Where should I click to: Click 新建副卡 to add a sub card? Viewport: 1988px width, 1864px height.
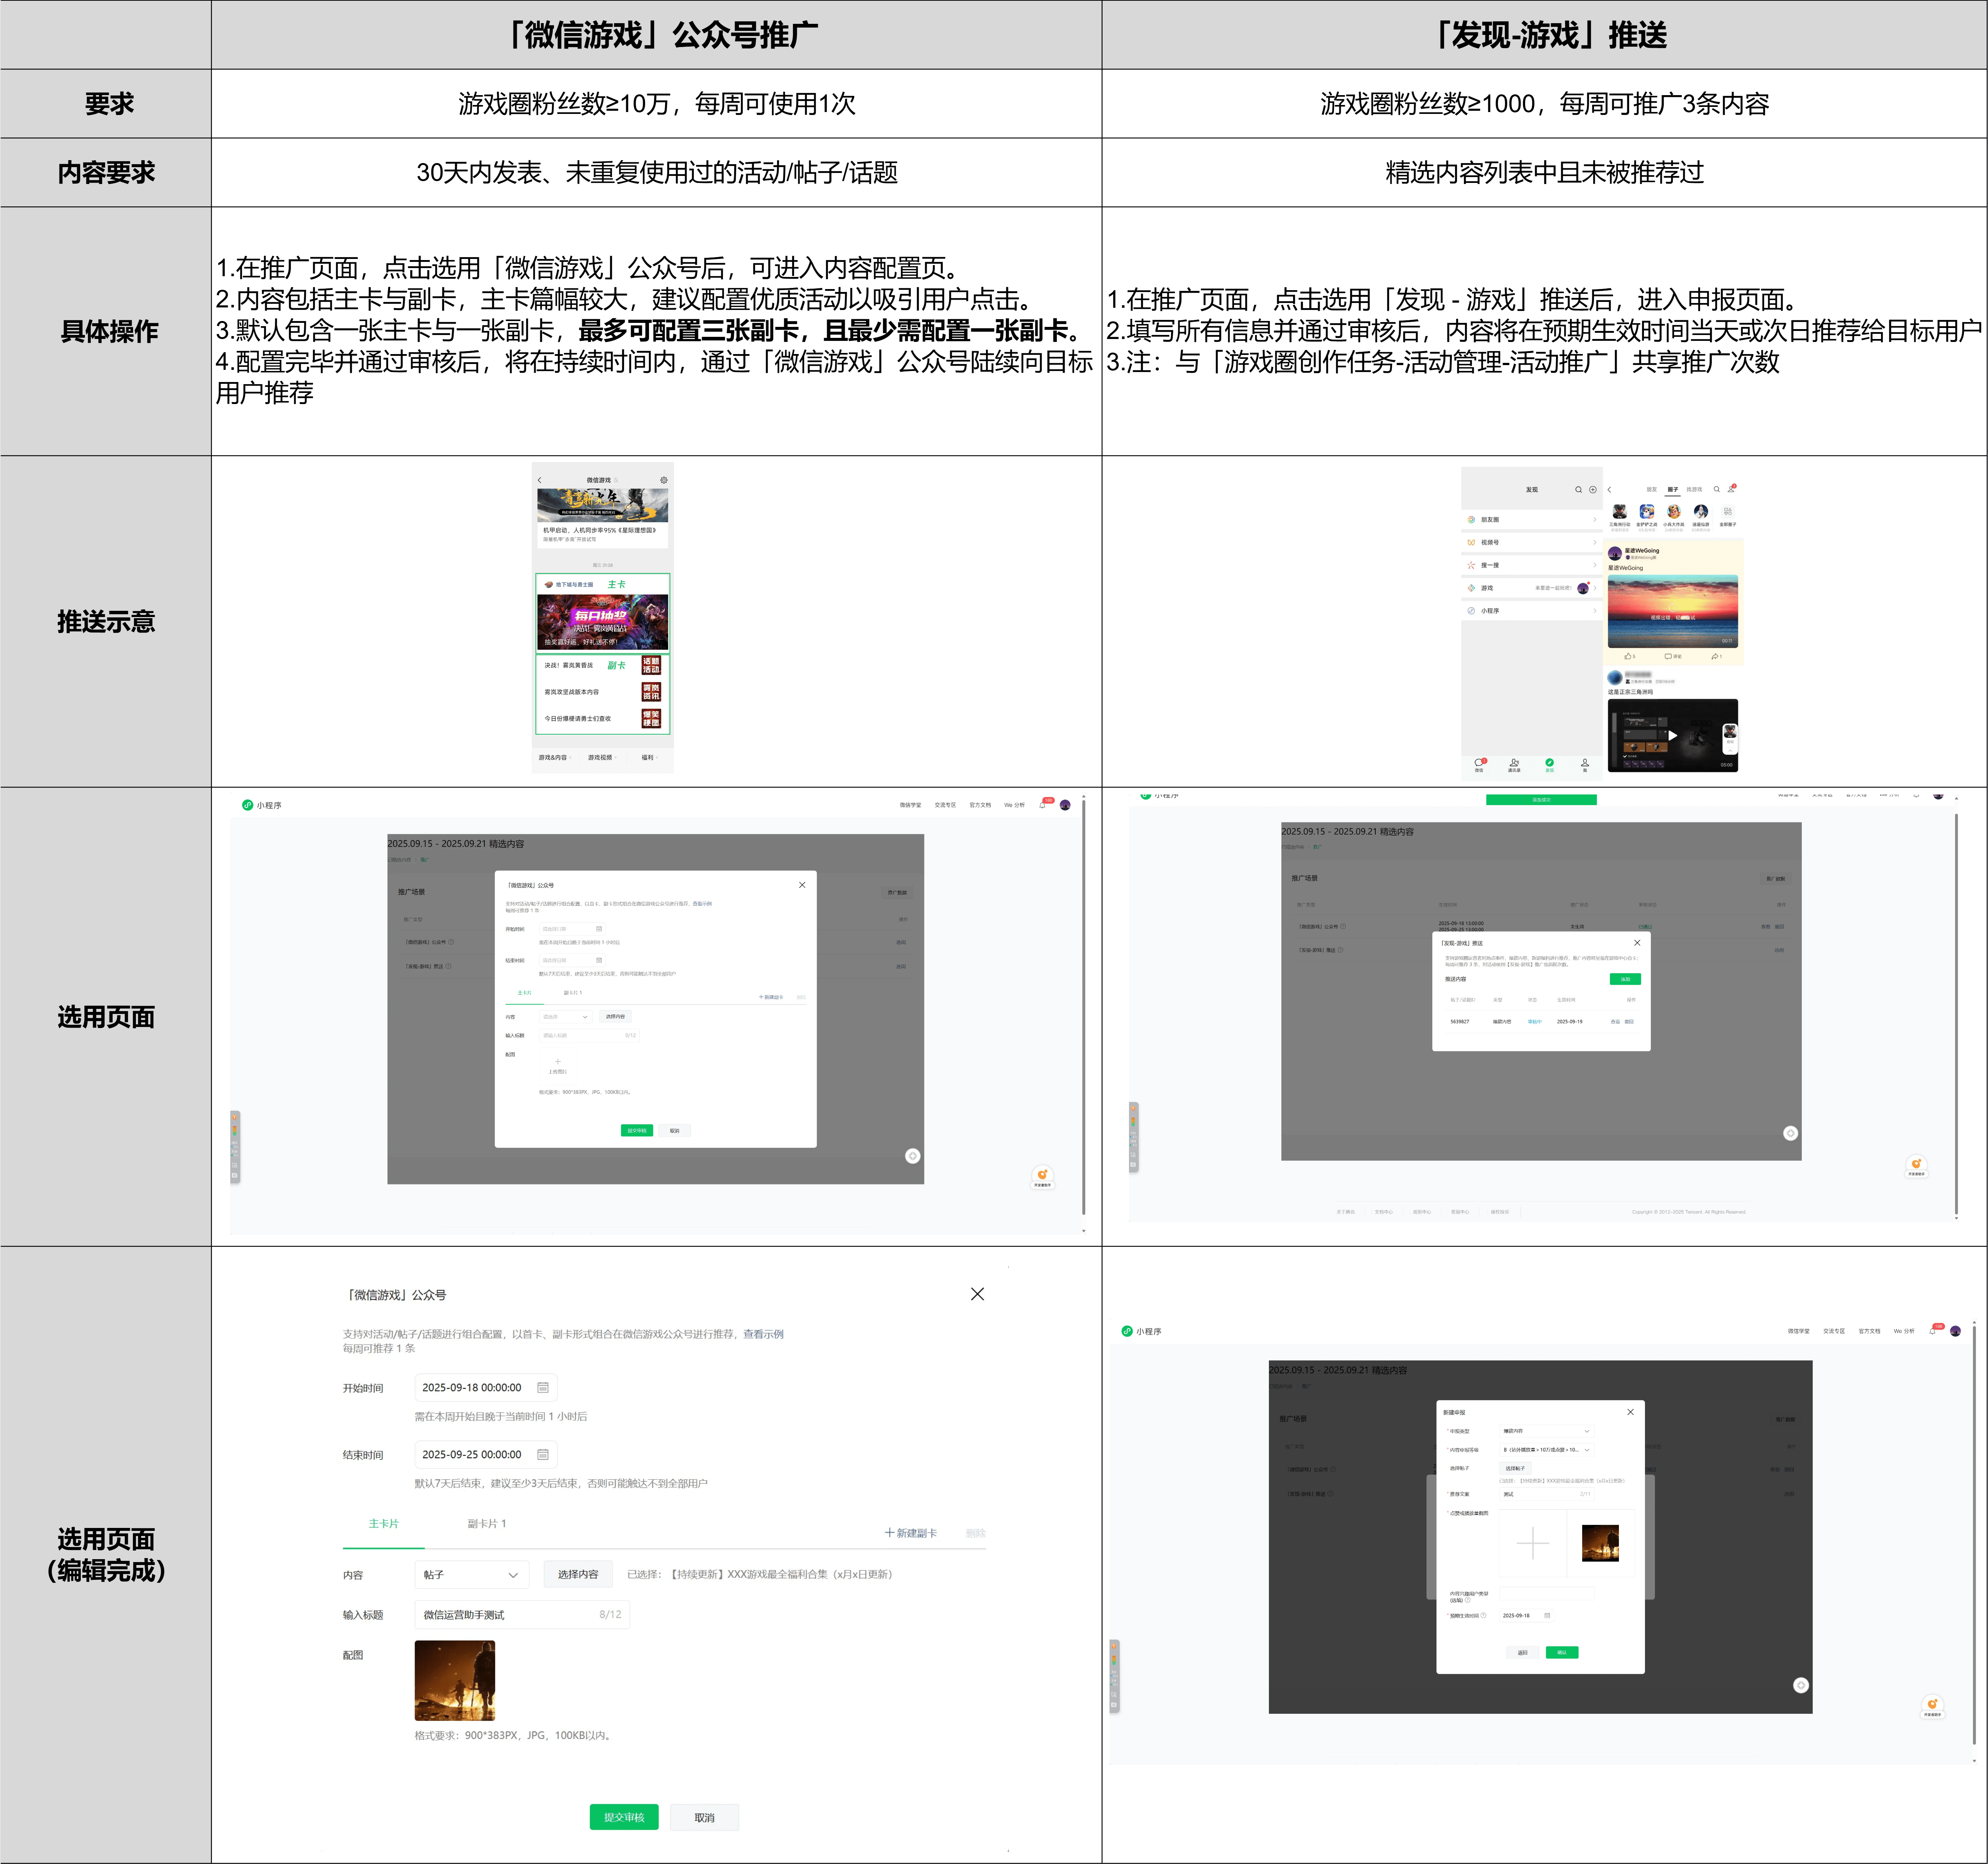click(911, 1533)
